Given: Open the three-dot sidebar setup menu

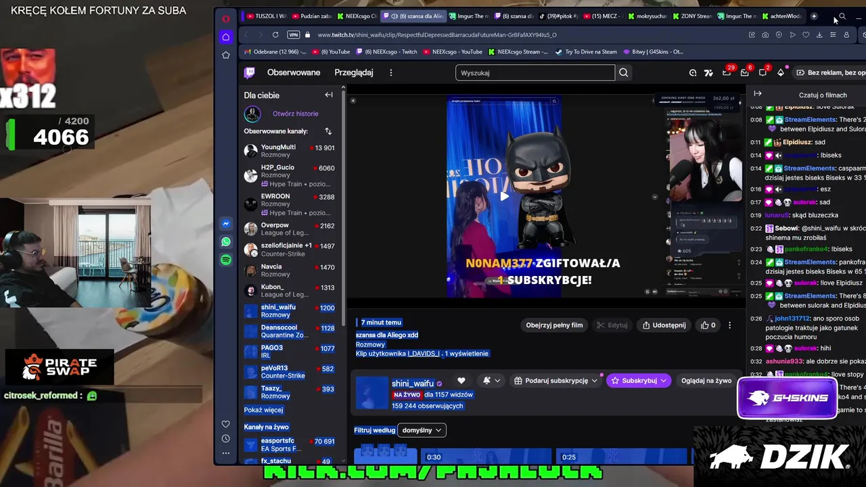Looking at the screenshot, I should (226, 453).
